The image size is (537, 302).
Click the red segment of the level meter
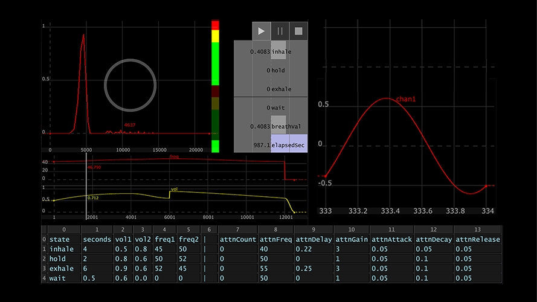click(215, 25)
